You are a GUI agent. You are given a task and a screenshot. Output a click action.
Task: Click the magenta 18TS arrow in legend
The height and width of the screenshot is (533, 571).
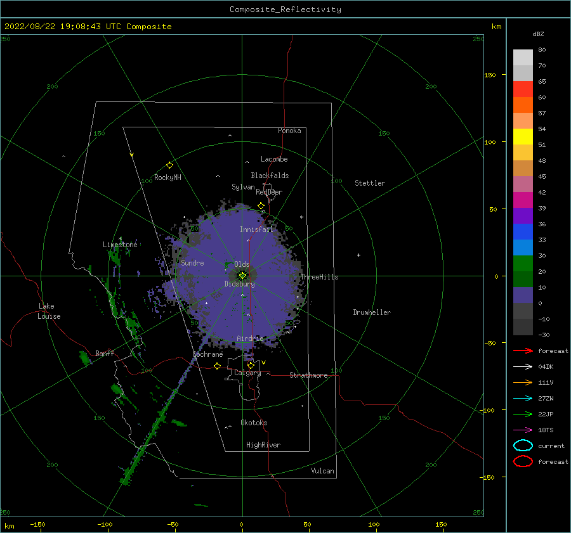click(523, 430)
